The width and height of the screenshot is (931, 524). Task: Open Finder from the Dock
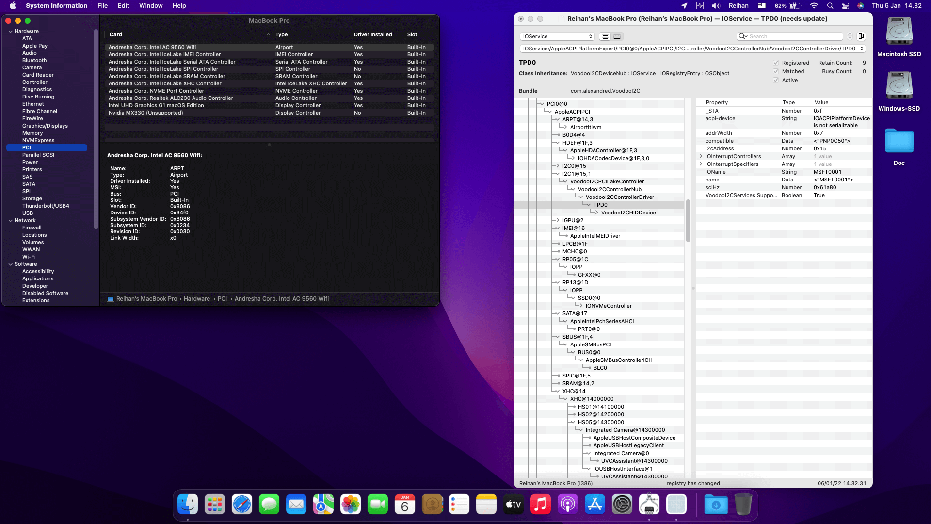188,505
